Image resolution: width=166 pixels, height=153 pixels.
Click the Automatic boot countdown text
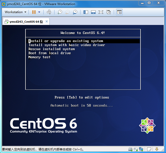(82, 105)
